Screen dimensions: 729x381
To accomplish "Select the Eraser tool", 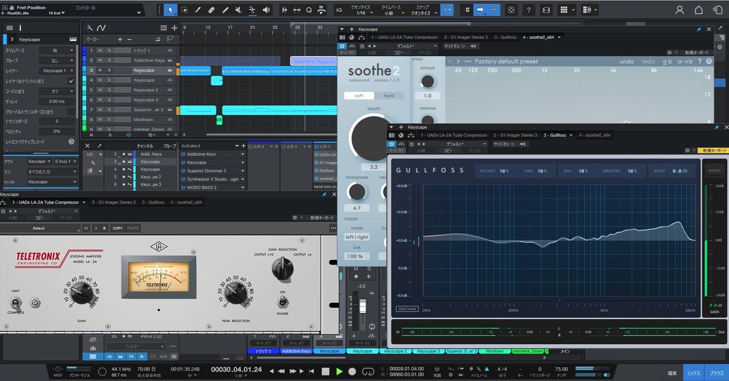I will 212,10.
